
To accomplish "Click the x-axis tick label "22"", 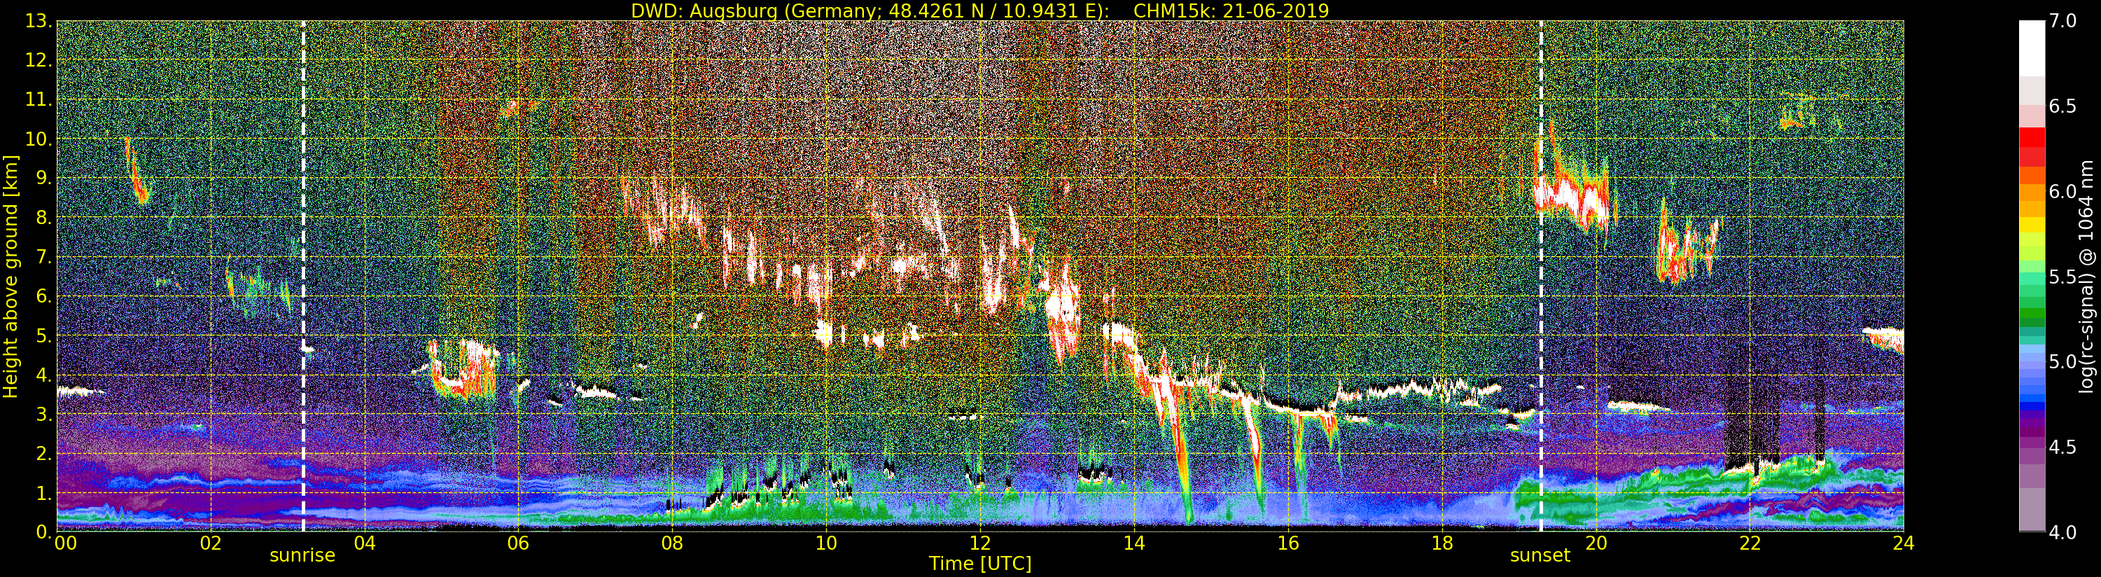I will pos(1750,543).
